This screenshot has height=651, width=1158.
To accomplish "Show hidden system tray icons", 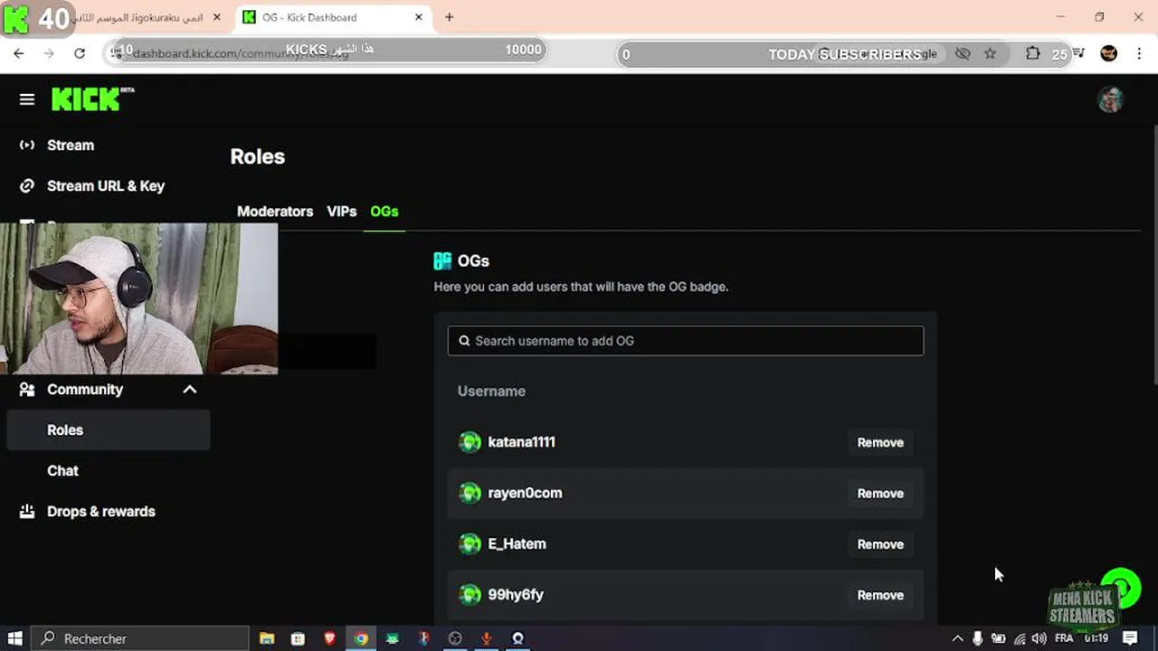I will 957,638.
